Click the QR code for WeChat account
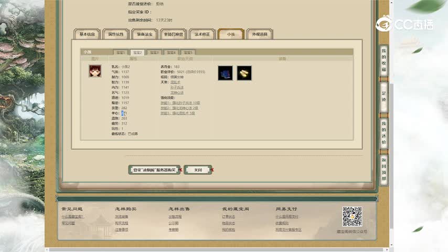This screenshot has height=252, width=448. pos(352,216)
